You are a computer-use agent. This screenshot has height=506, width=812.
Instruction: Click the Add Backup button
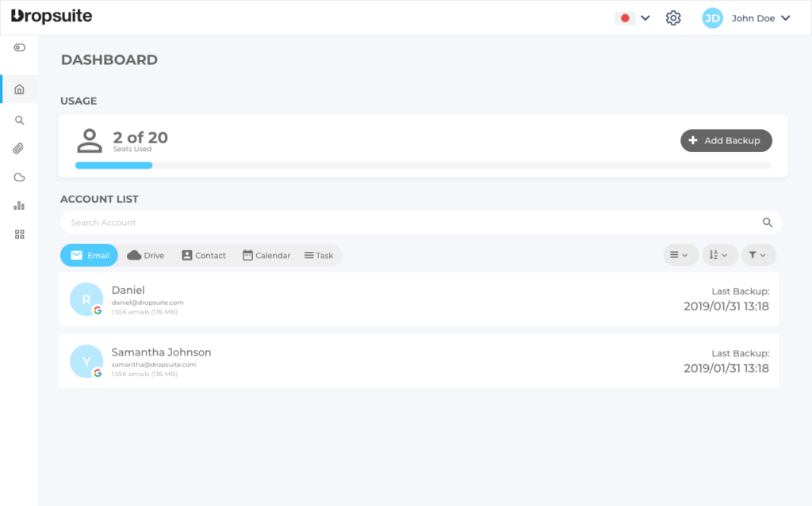pos(726,140)
